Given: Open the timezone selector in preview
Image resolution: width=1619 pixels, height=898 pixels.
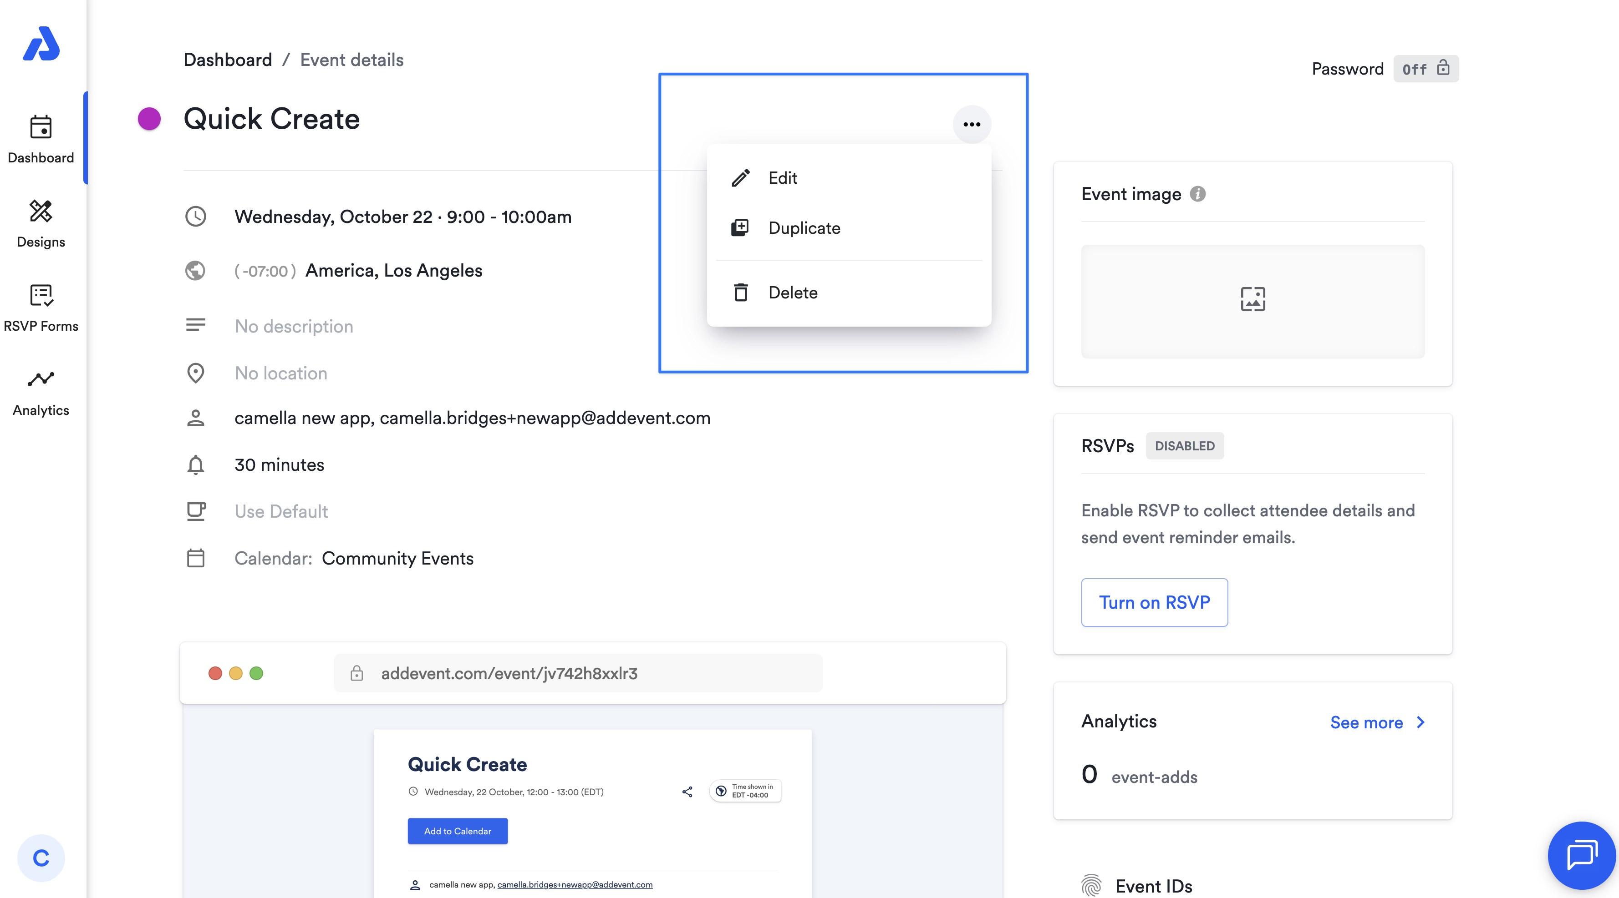Looking at the screenshot, I should coord(745,791).
